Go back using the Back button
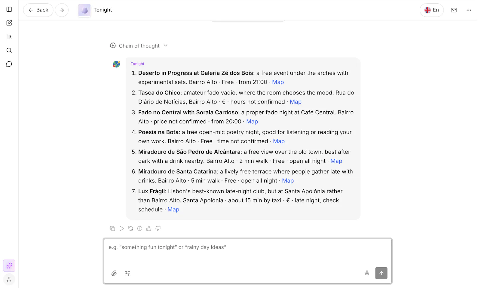The height and width of the screenshot is (288, 481). point(38,10)
